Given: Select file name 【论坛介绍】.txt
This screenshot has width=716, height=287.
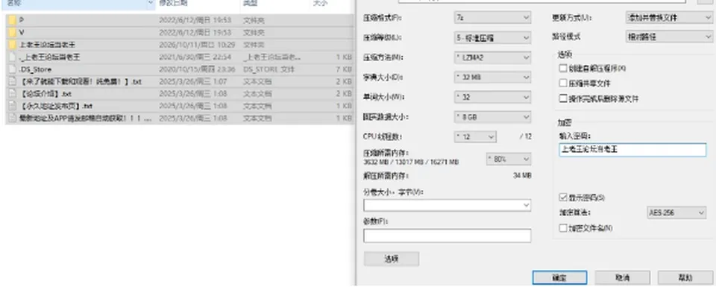Looking at the screenshot, I should tap(46, 93).
